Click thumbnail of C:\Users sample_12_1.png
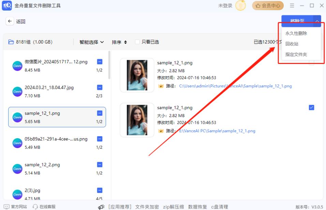The height and width of the screenshot is (210, 326). pyautogui.click(x=137, y=75)
